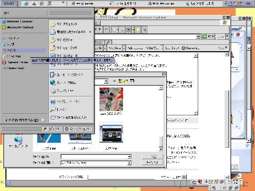Launch Internet Explorer from the quick launch bar
255x191 pixels.
coord(26,3)
